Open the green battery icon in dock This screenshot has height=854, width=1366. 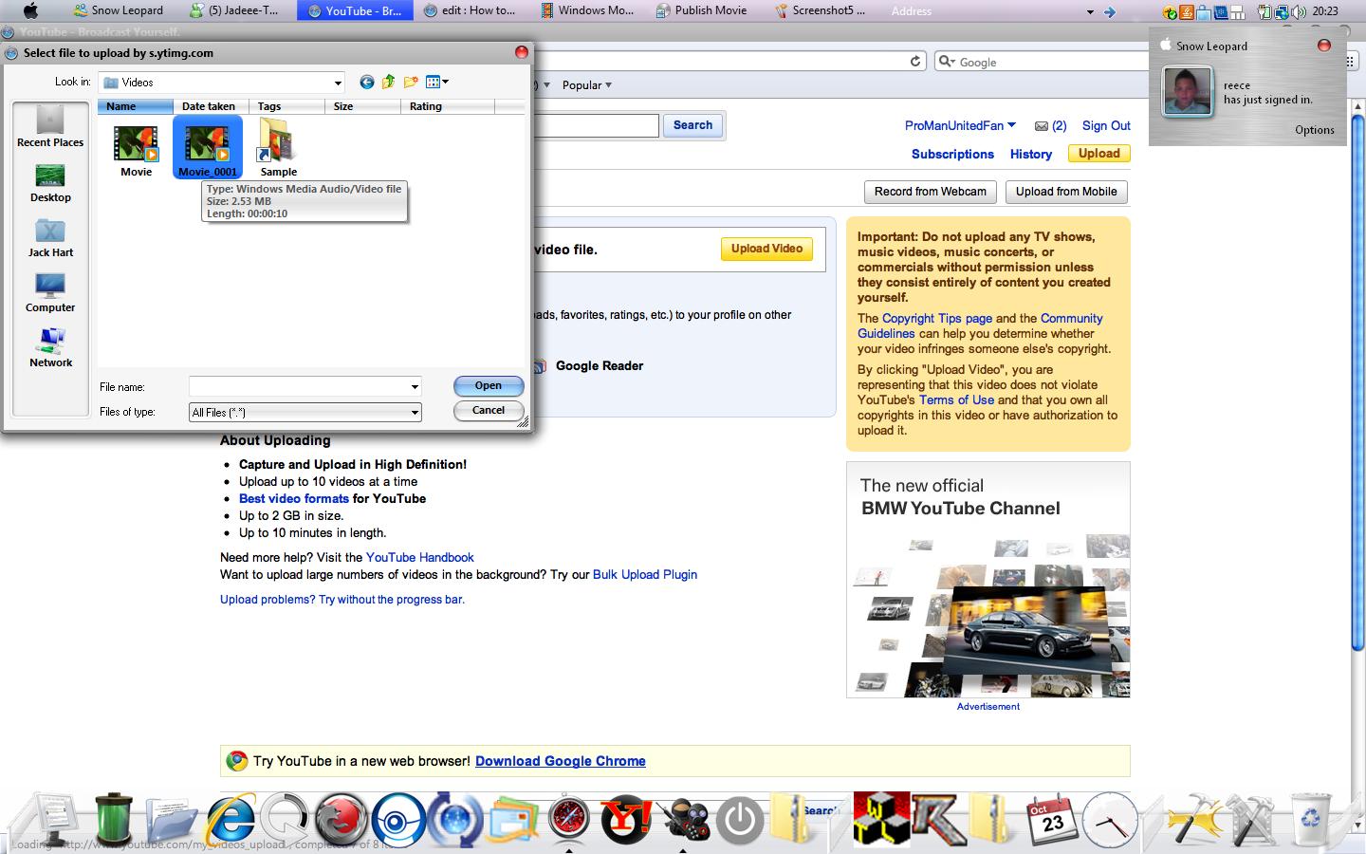click(115, 818)
